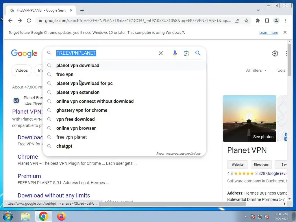
Task: Click Chrome icon in the taskbar
Action: [44, 216]
